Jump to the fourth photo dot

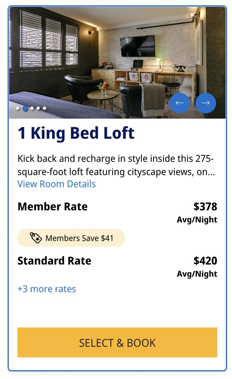tap(38, 108)
